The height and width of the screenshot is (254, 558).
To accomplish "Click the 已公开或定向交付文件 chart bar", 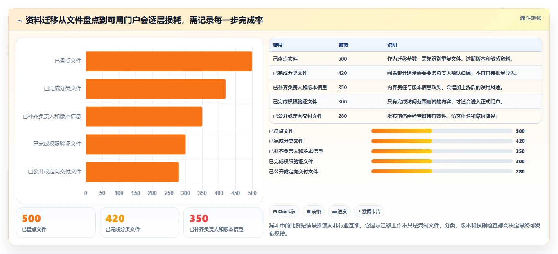I will (132, 172).
